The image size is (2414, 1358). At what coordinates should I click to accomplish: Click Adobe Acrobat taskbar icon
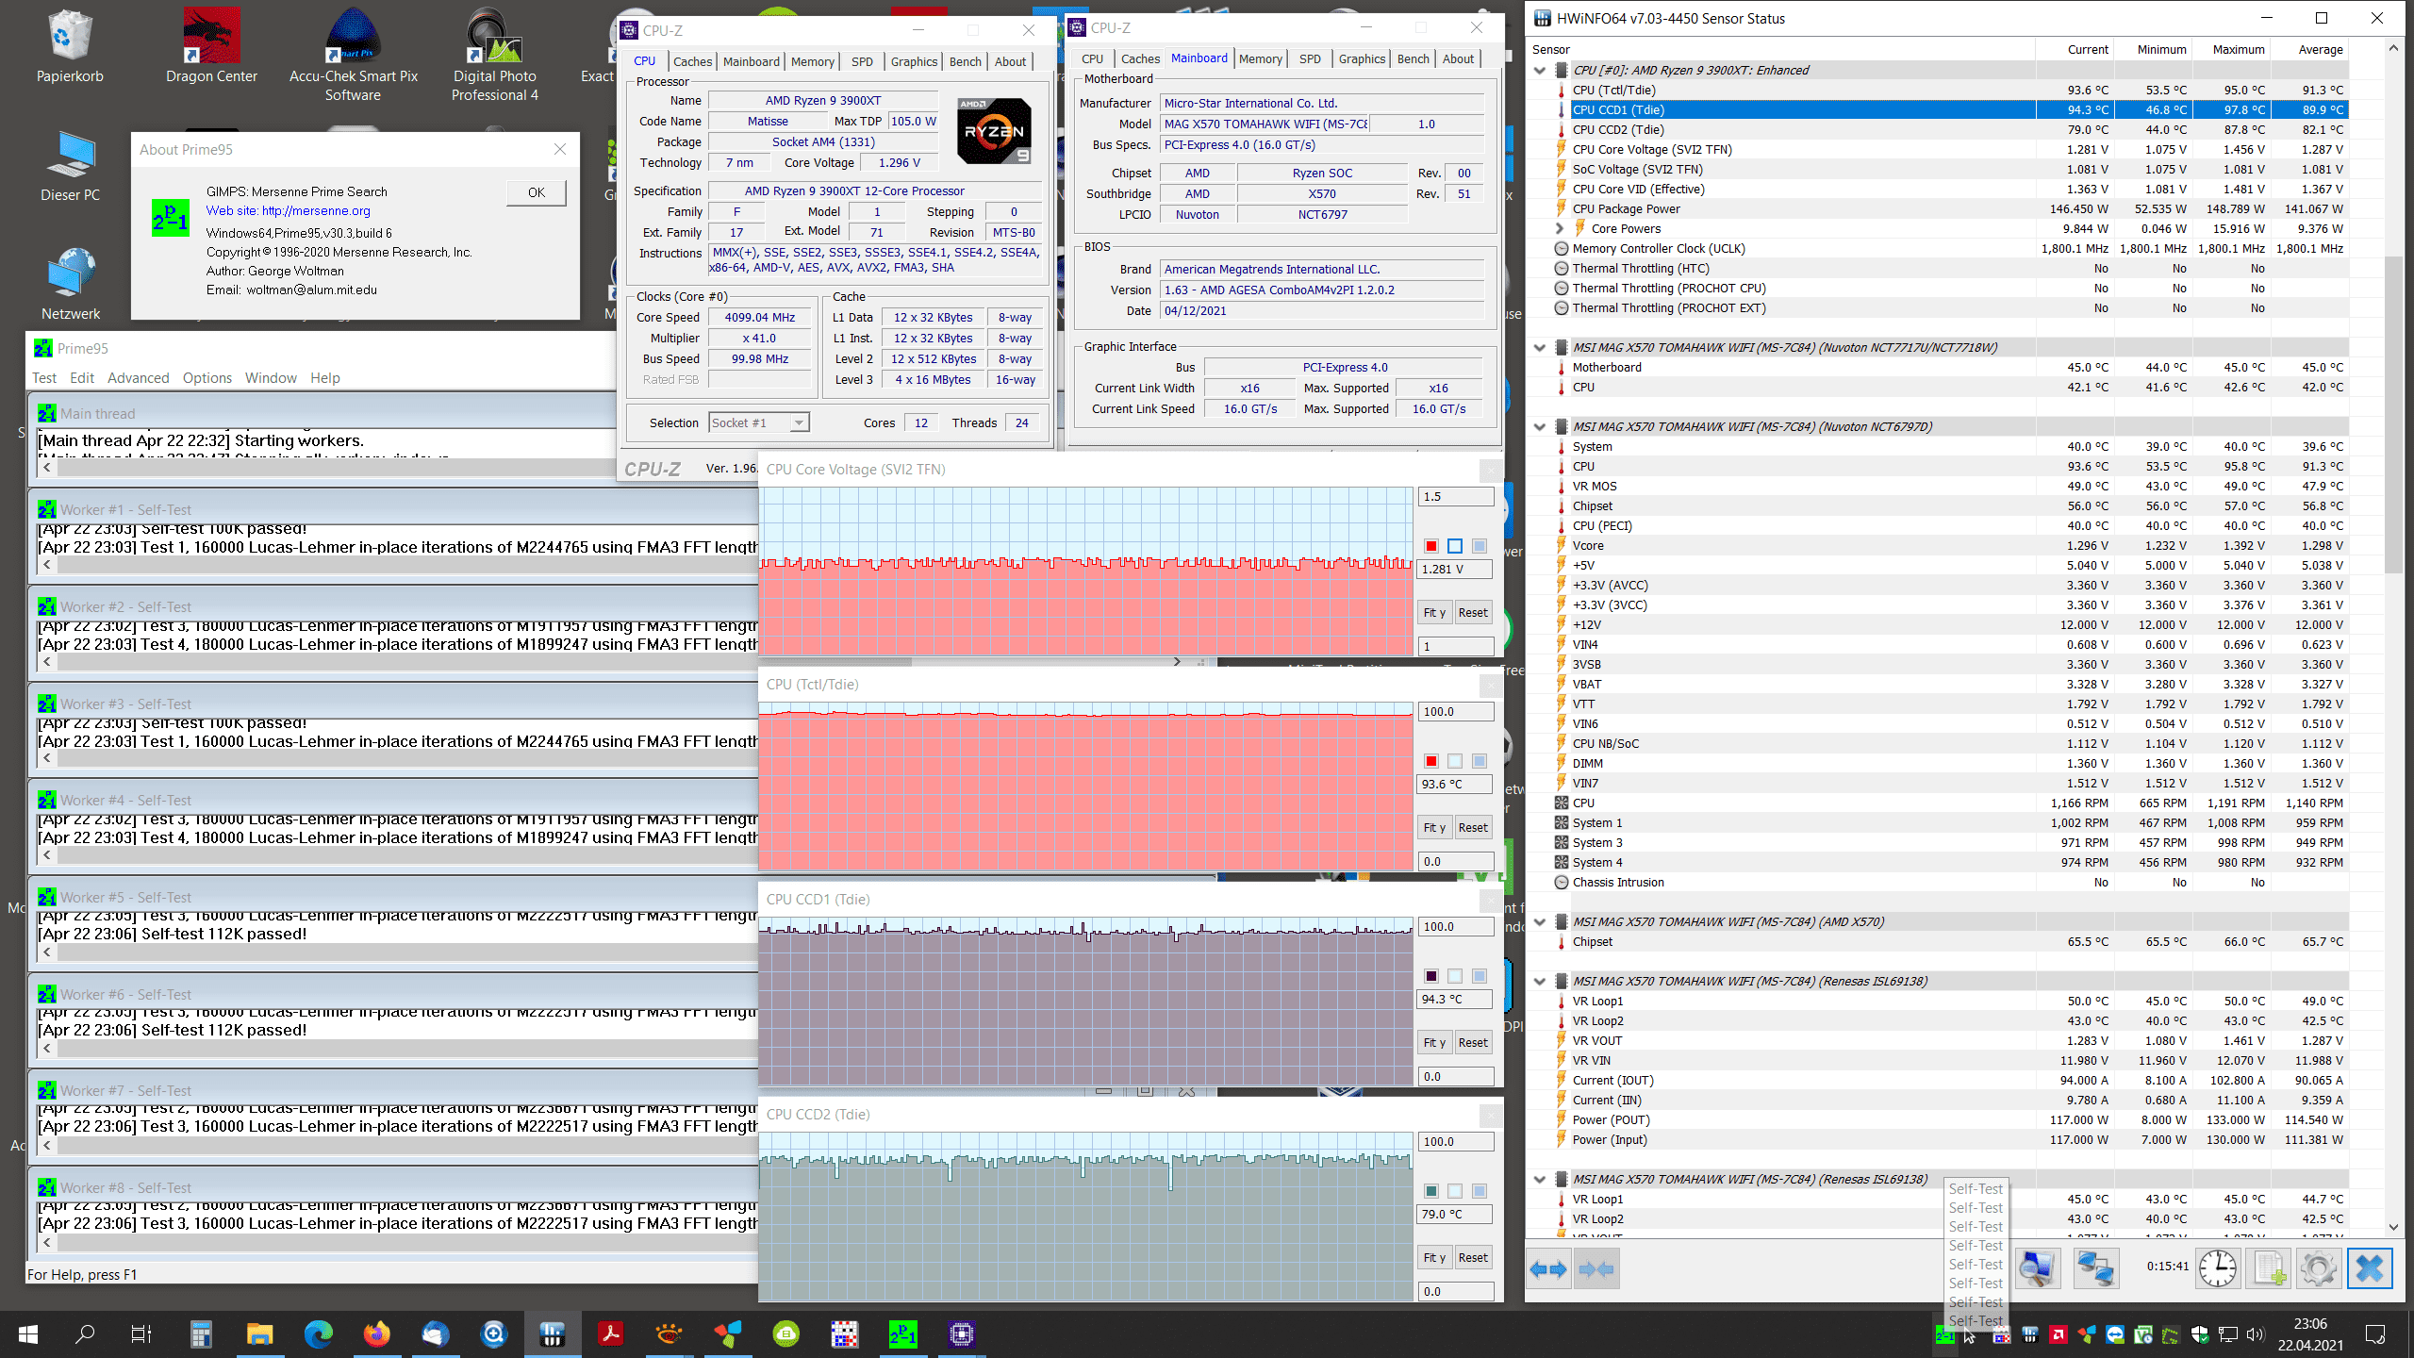click(x=610, y=1333)
